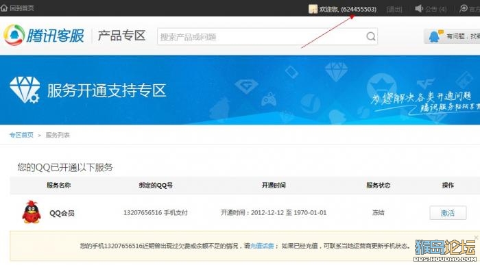Click the 服务开通支持专区 banner title
480x265 pixels.
pos(106,90)
